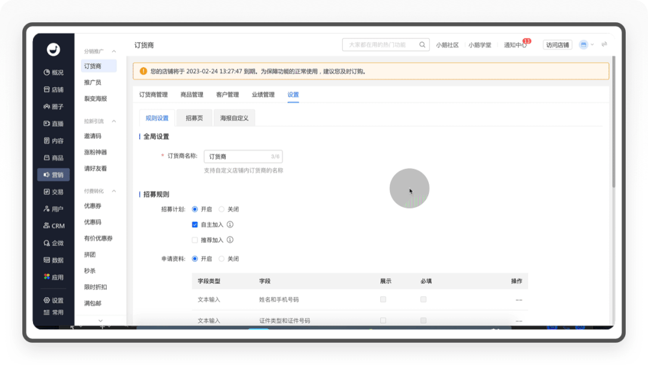Screen dimensions: 648x365
Task: Switch to the 客户管理 tab
Action: coord(228,94)
